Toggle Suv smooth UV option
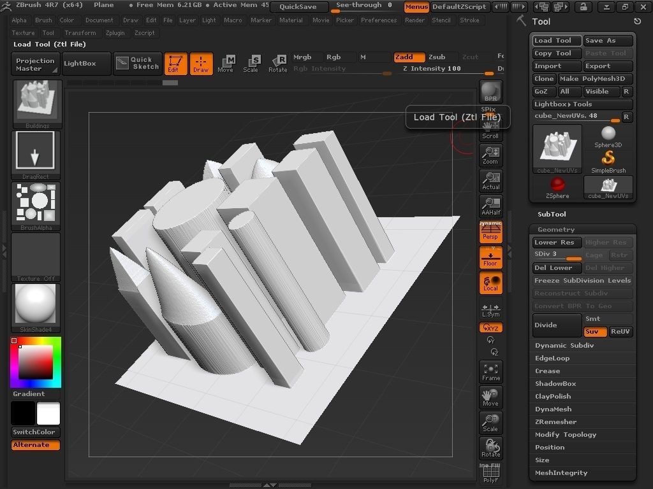653x489 pixels. (x=595, y=331)
